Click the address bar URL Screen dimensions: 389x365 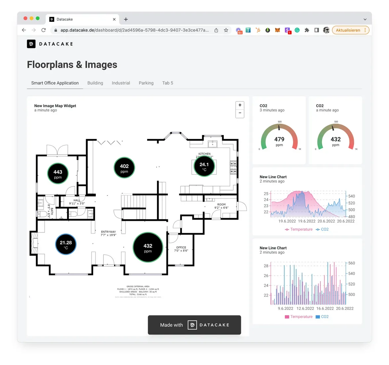coord(135,30)
